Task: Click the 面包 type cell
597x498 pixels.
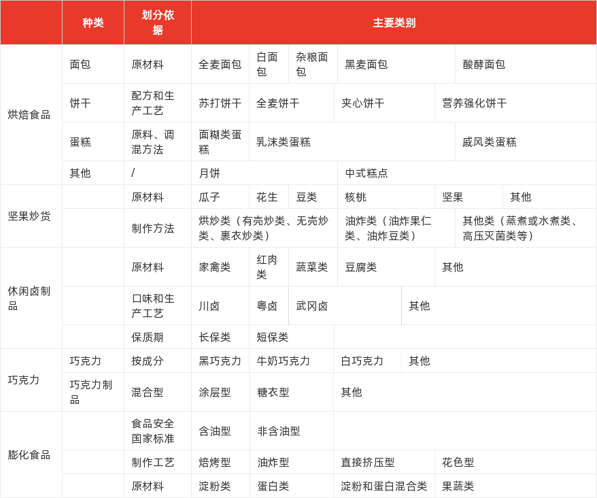Action: 93,64
